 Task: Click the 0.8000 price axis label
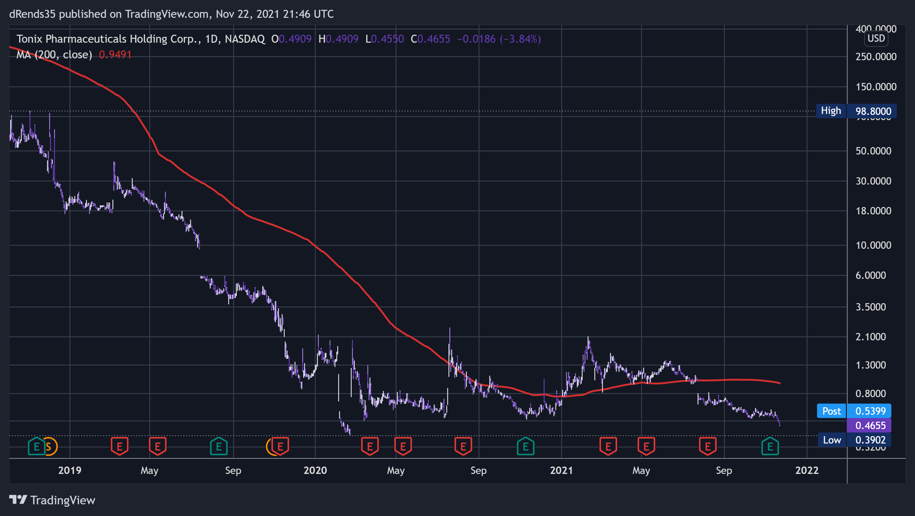pos(870,393)
